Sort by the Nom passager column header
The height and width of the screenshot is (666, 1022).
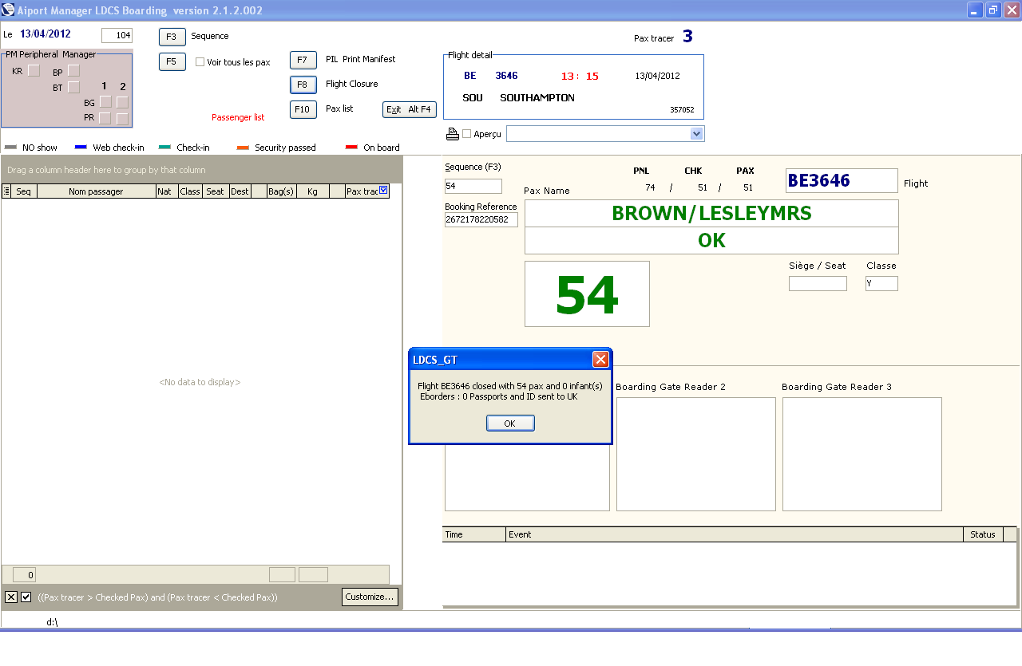96,191
